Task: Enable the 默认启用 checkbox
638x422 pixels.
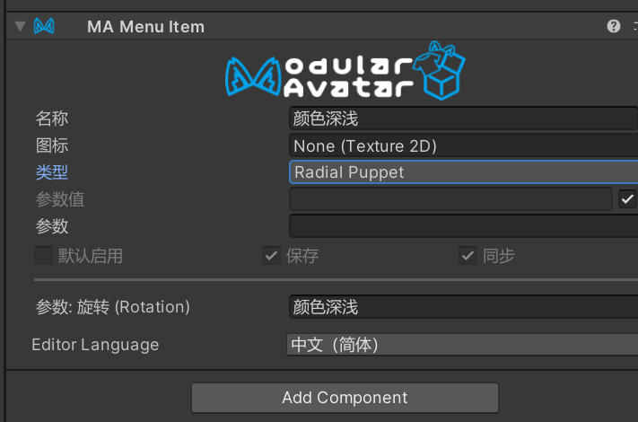Action: (x=43, y=255)
